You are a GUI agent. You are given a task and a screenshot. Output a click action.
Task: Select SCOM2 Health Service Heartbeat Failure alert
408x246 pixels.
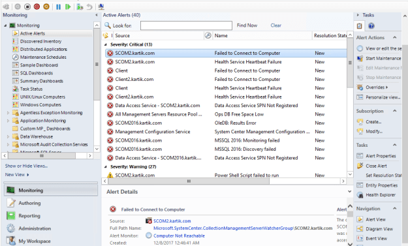pos(226,62)
